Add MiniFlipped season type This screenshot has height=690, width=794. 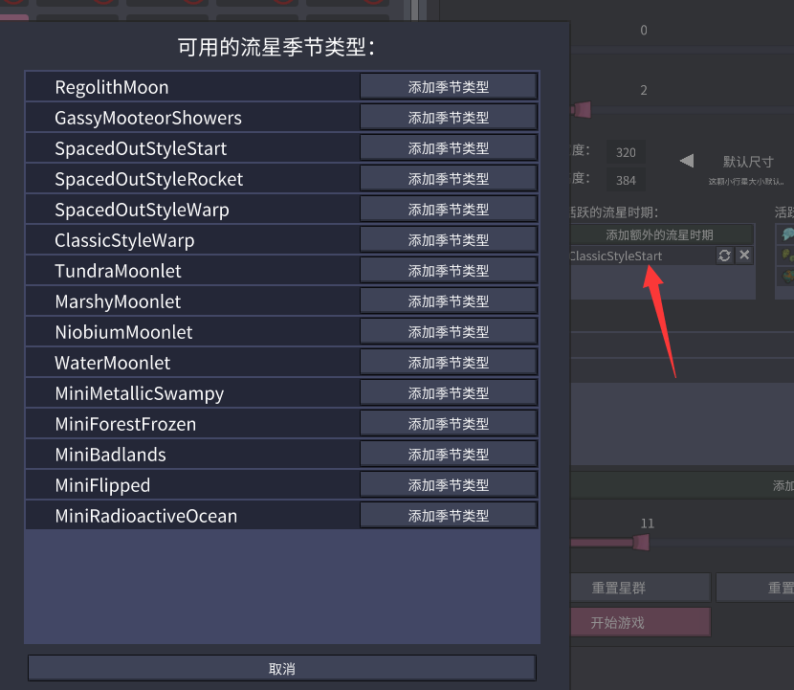click(448, 484)
